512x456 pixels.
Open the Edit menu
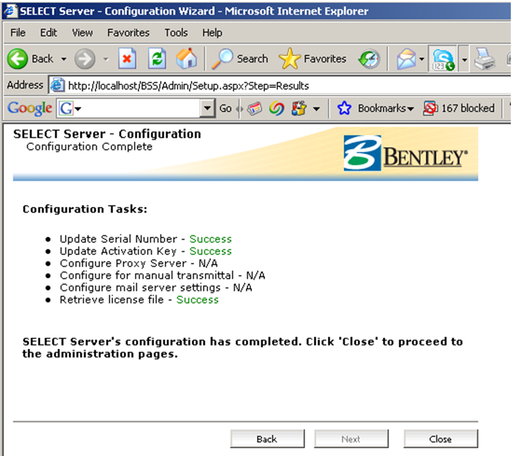48,33
